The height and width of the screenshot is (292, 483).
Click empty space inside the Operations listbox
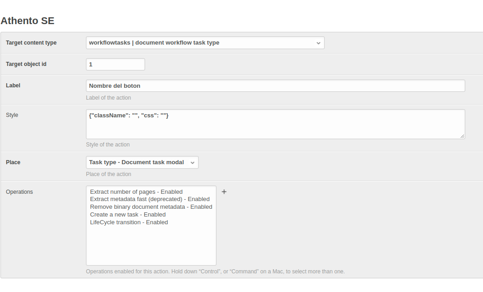click(x=151, y=246)
